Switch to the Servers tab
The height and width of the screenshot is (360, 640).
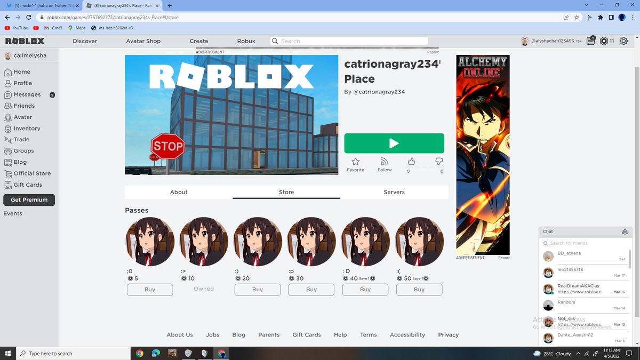(394, 192)
